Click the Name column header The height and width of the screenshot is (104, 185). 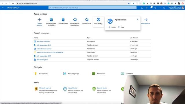click(x=36, y=38)
